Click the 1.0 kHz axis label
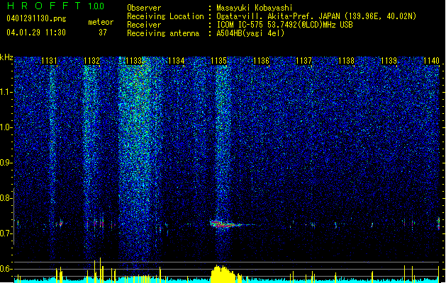The width and height of the screenshot is (446, 283). pyautogui.click(x=6, y=127)
